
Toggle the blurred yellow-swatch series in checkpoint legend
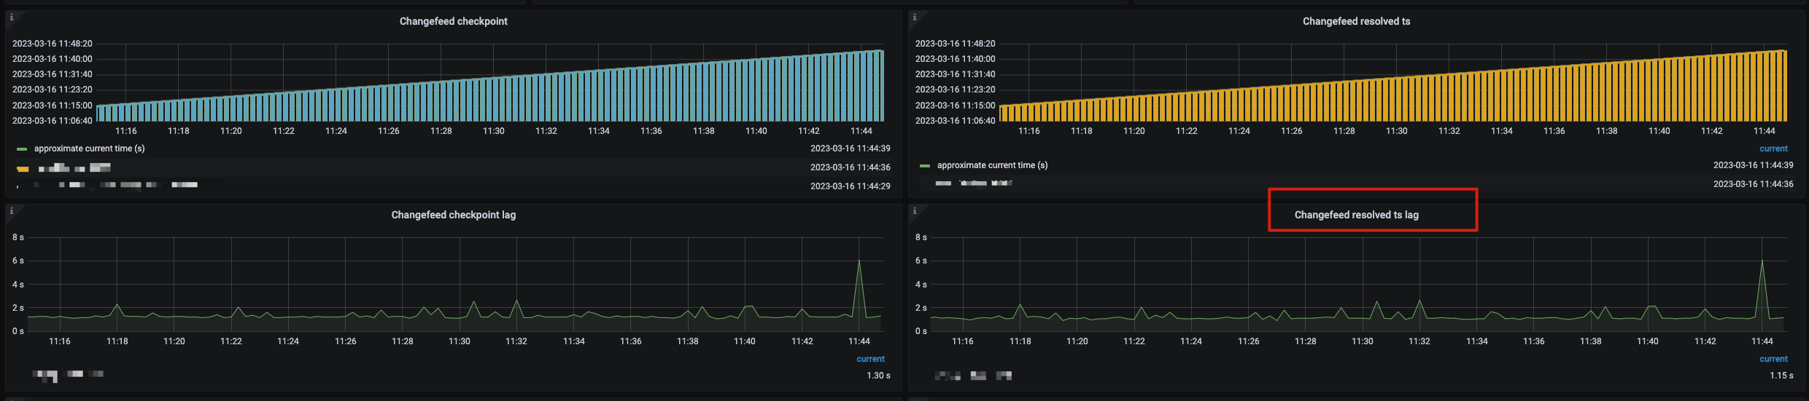tap(74, 168)
